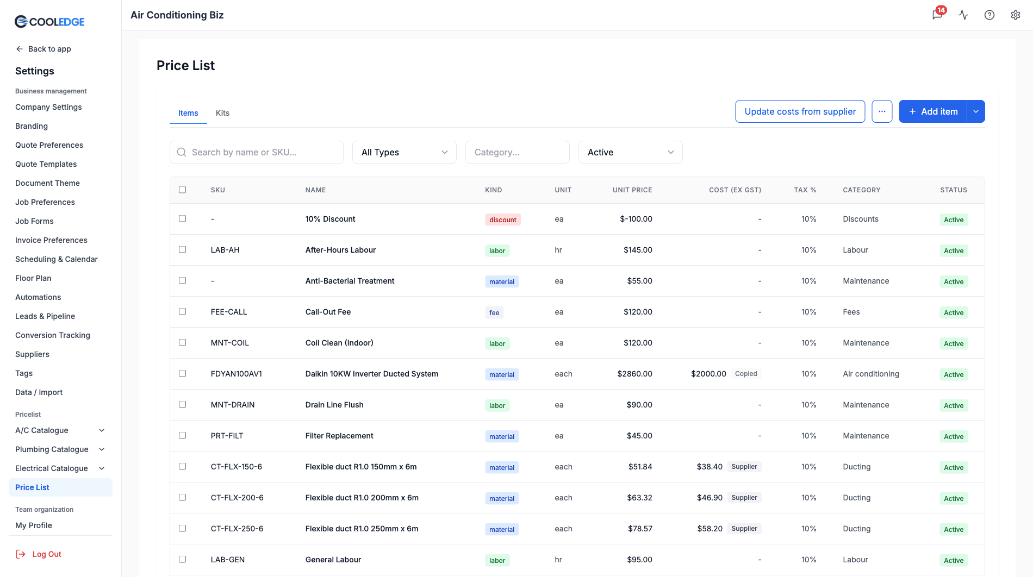Switch to the Kits tab
Image resolution: width=1033 pixels, height=577 pixels.
[x=222, y=113]
